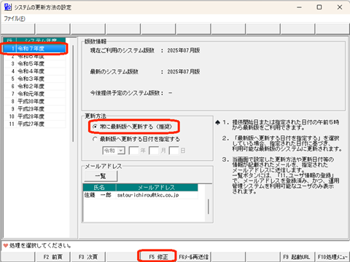This screenshot has width=350, height=262.
Task: Click the 年 year input field
Action: [x=133, y=151]
